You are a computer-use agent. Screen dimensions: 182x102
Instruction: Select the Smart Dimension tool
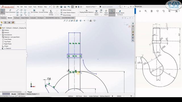(10, 11)
